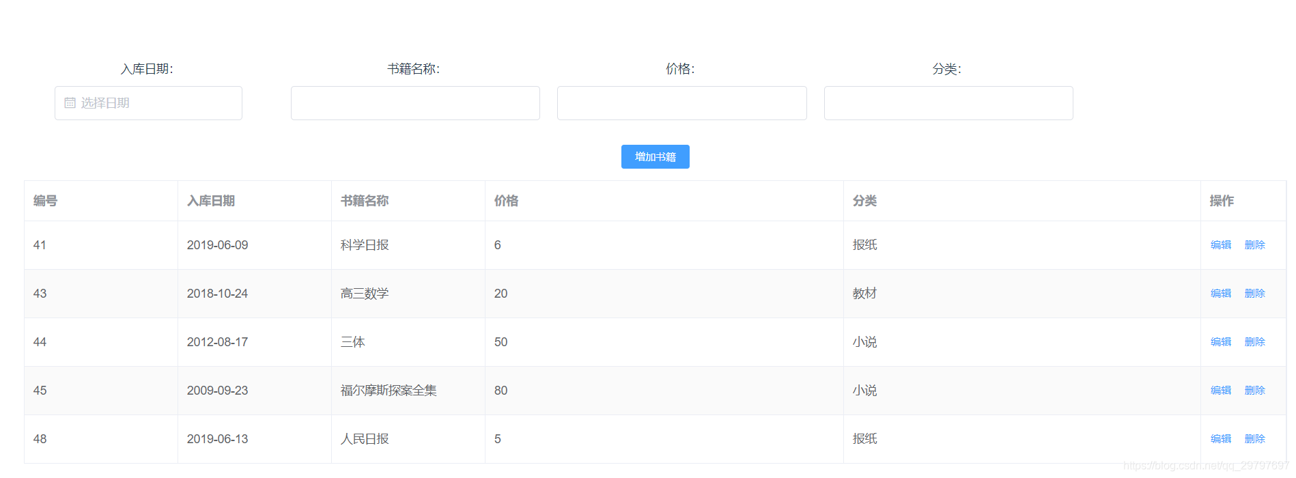This screenshot has height=478, width=1296.
Task: Click price cell 5 for 人民日报
Action: point(664,439)
